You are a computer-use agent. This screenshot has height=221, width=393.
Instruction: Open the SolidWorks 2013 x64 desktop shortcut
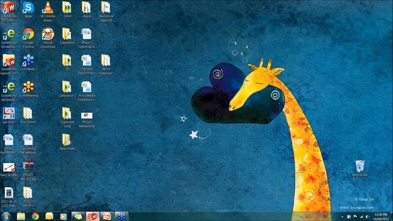tap(9, 11)
